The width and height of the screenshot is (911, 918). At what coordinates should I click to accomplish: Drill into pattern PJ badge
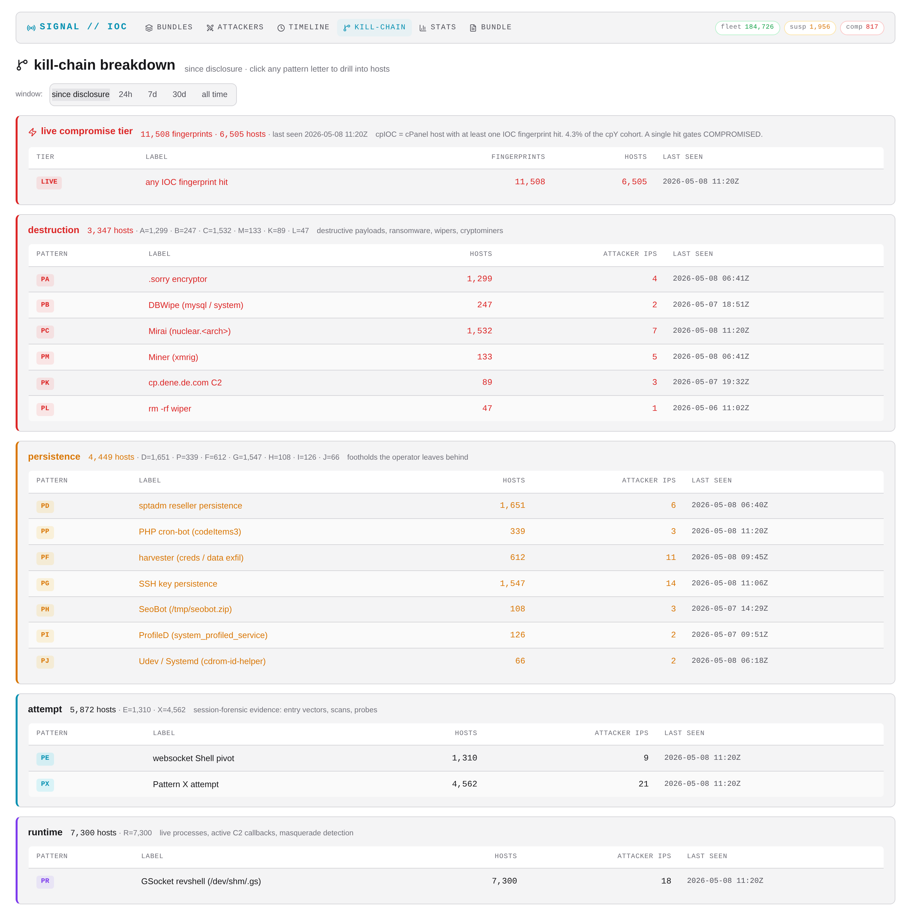pyautogui.click(x=45, y=662)
